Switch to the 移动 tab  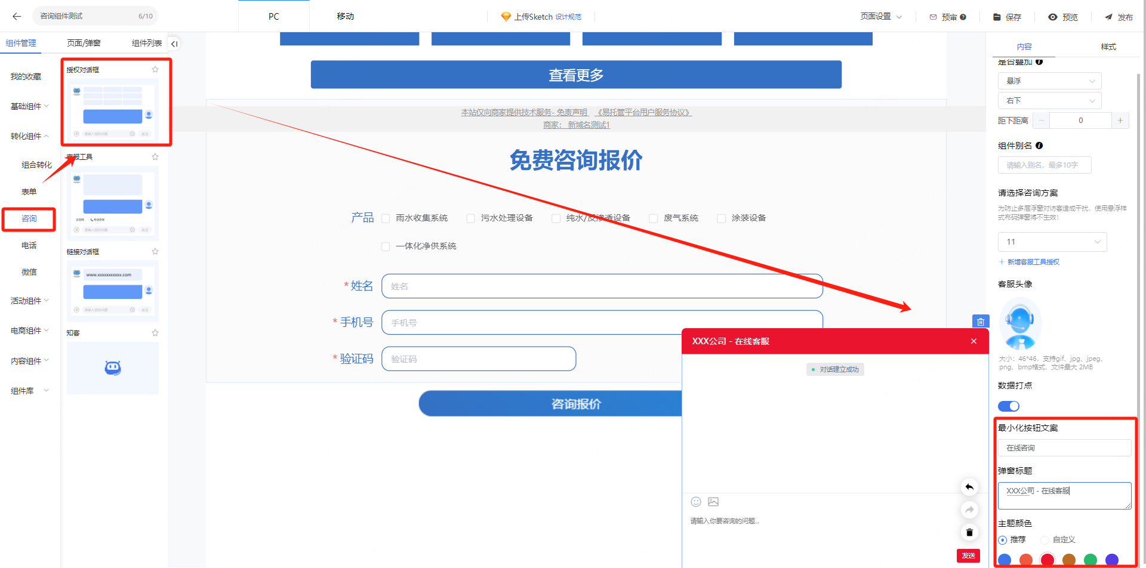(x=345, y=17)
